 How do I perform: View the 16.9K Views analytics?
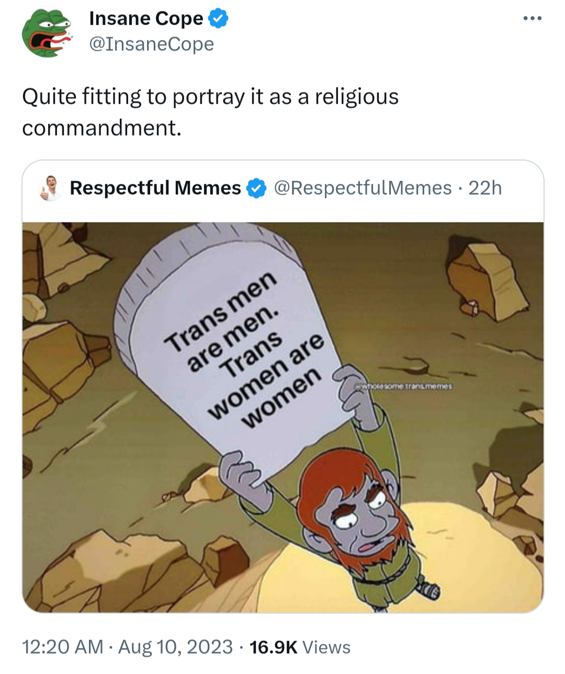[x=300, y=647]
